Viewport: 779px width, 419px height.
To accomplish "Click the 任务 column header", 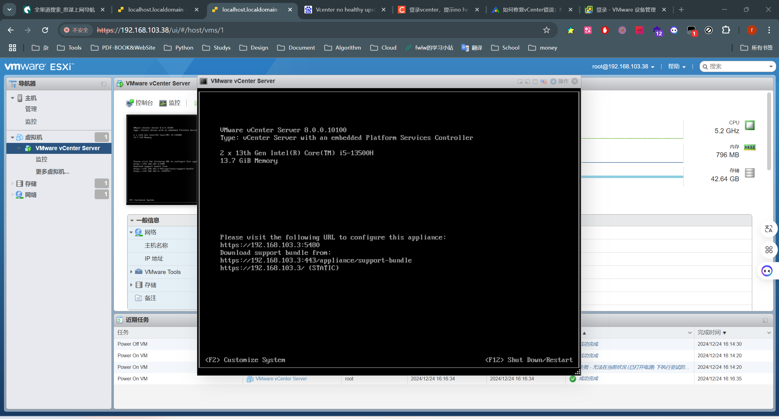I will [123, 332].
